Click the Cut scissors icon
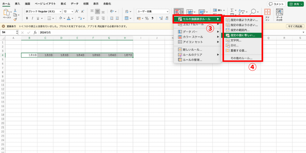306x153 pixels. point(15,10)
